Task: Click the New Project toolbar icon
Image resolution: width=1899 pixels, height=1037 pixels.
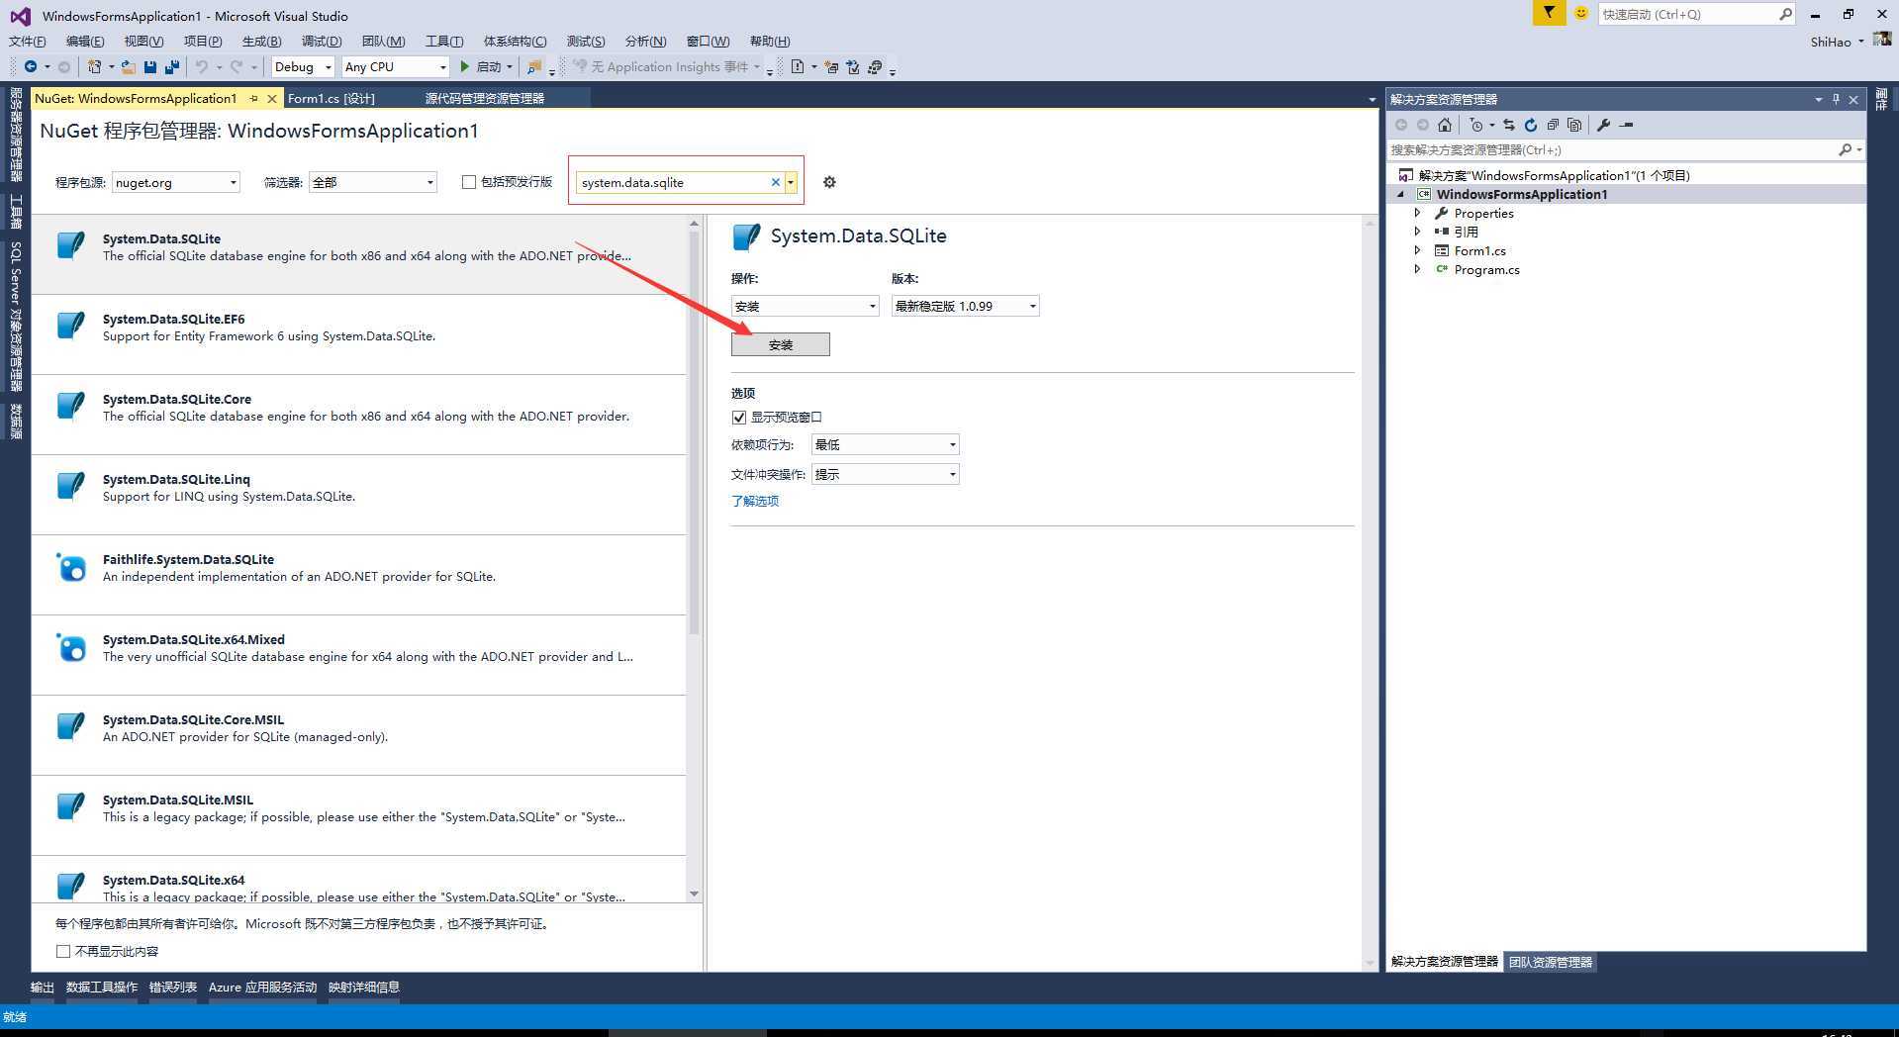Action: click(x=94, y=66)
